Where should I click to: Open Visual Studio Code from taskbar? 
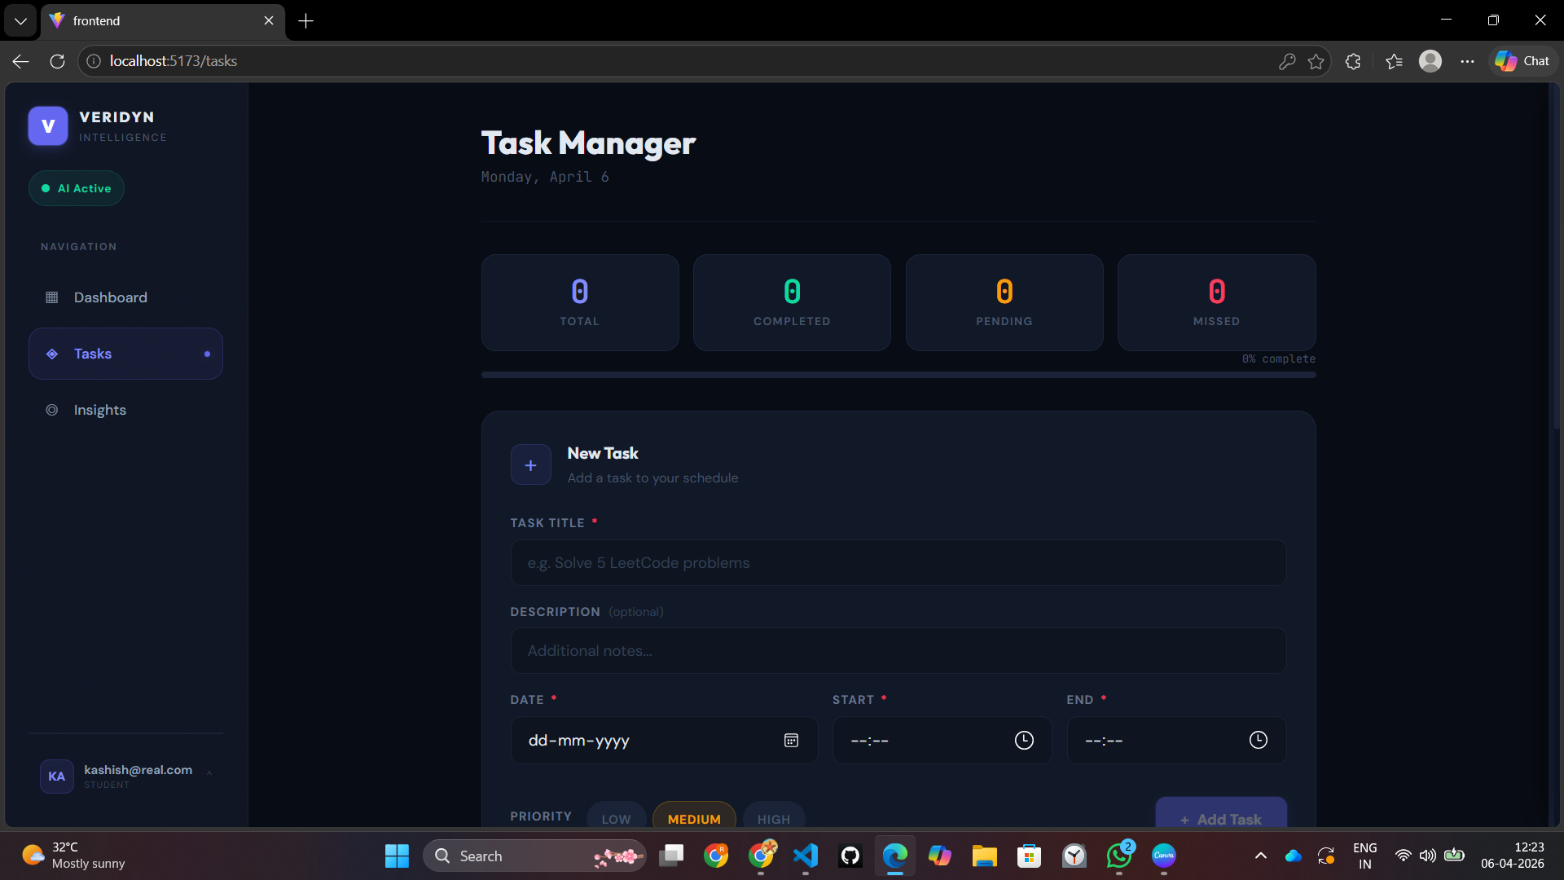pos(806,856)
